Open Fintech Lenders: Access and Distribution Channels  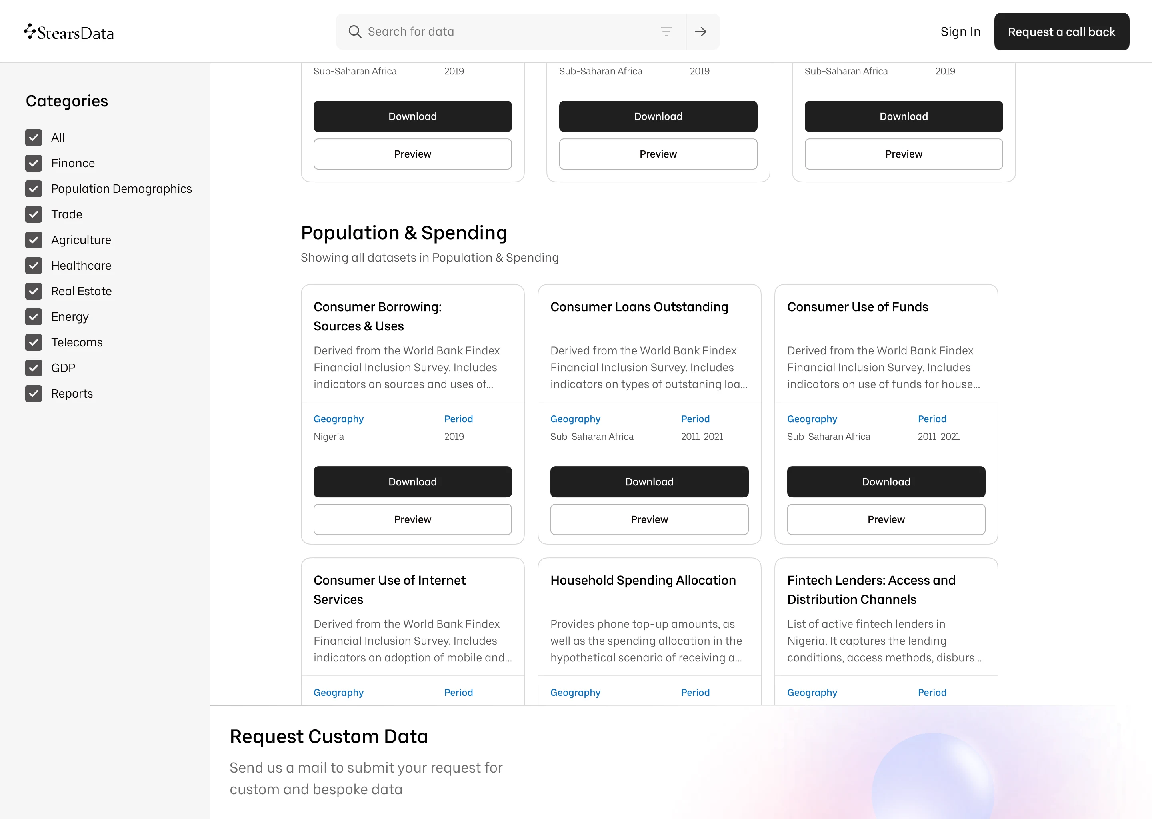click(x=870, y=589)
